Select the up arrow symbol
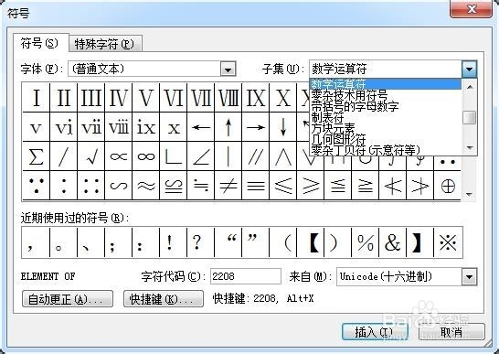Viewport: 499px width, 354px height. point(228,127)
